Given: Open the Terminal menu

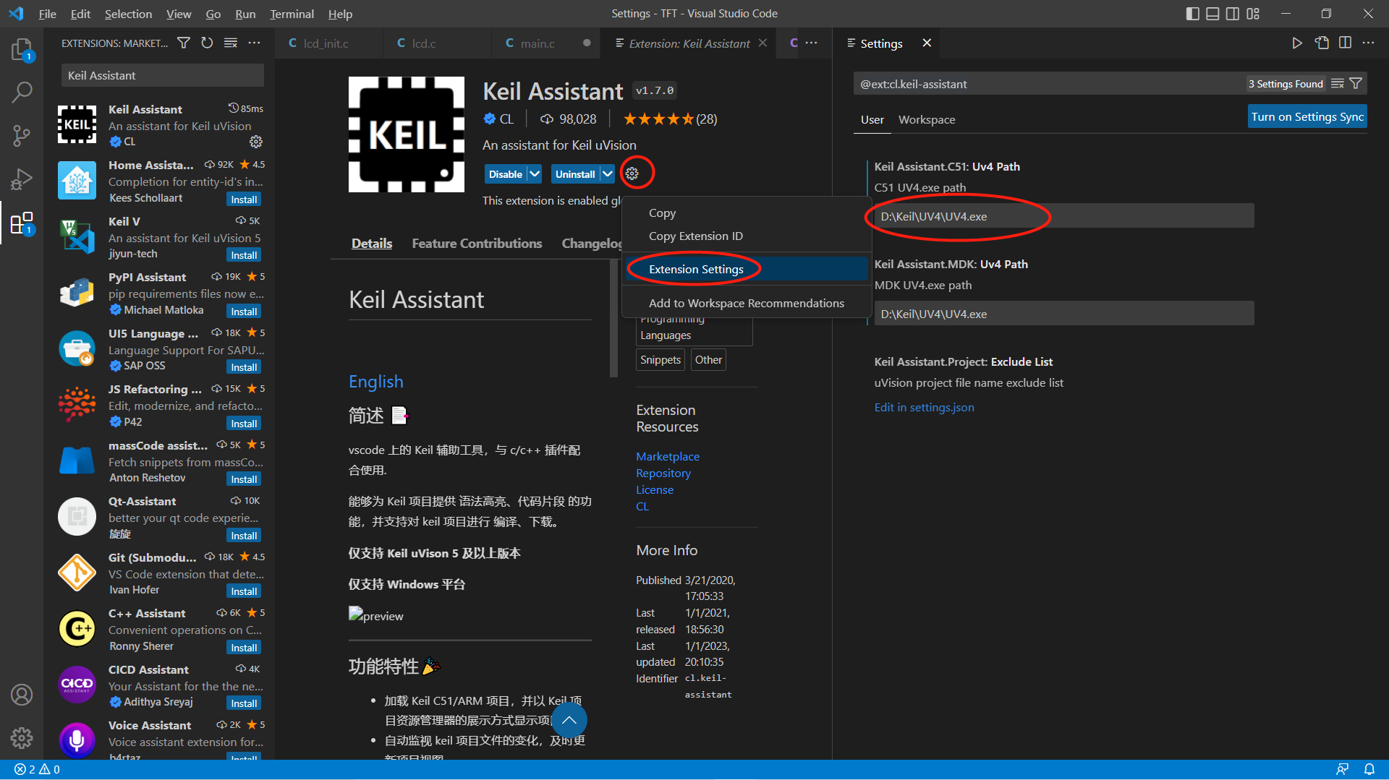Looking at the screenshot, I should point(292,14).
